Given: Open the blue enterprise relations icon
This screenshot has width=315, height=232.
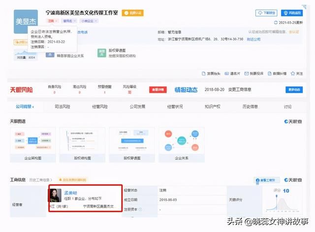Looking at the screenshot, I should coord(50,54).
